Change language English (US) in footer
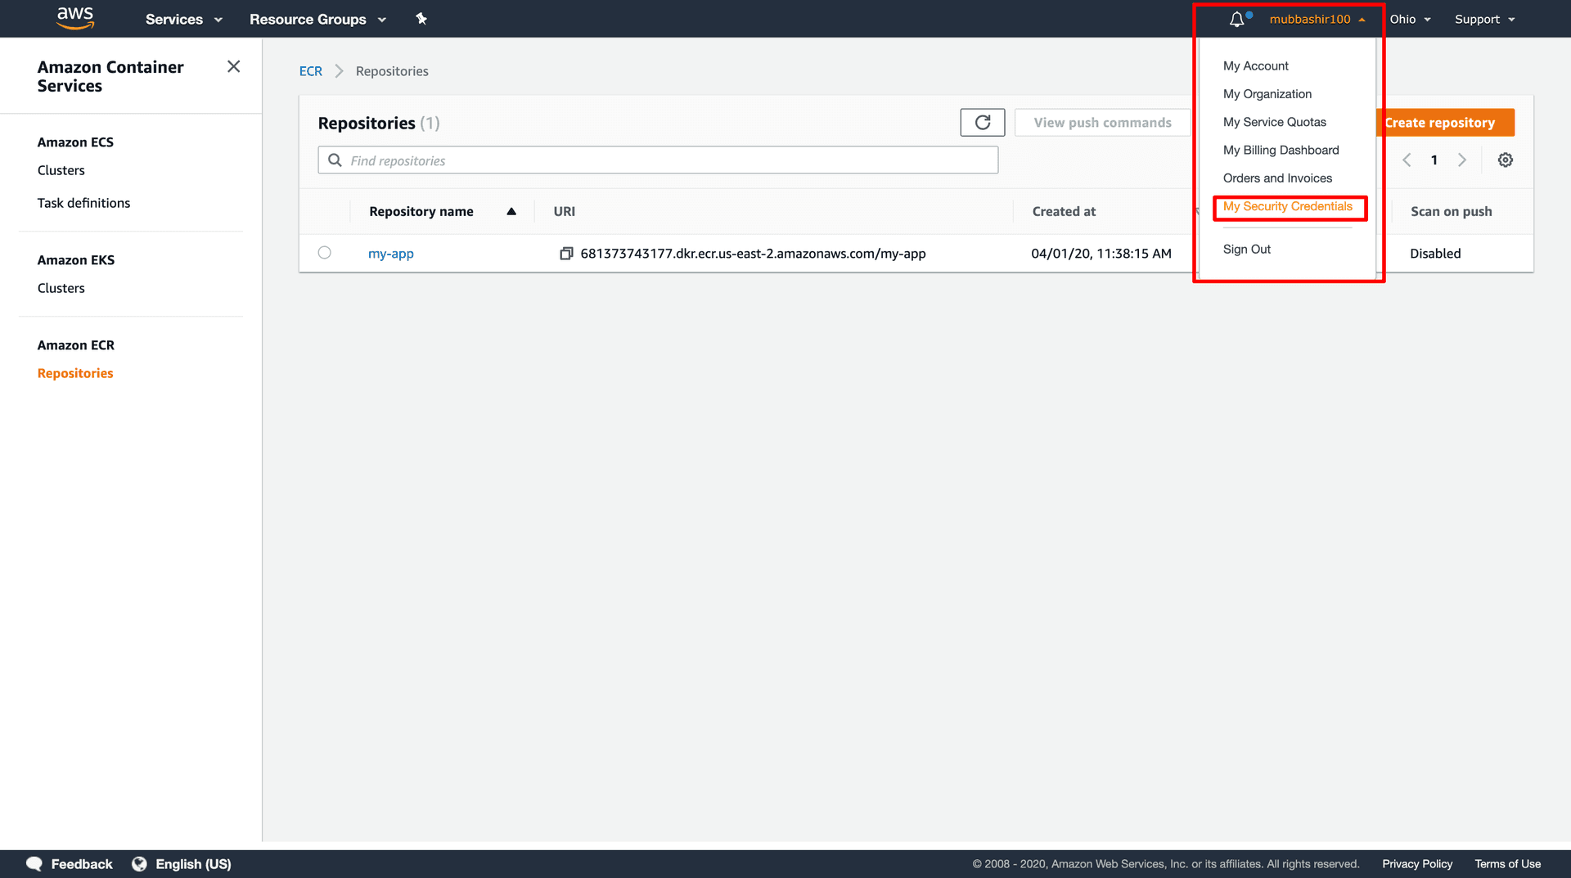 pos(193,864)
